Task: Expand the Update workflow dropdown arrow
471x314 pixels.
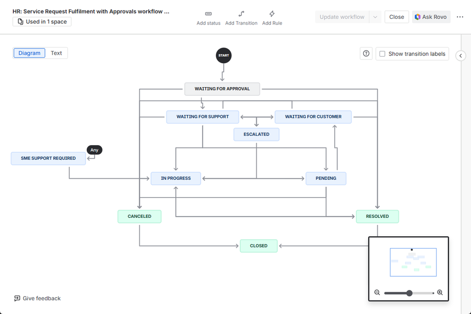Action: tap(375, 17)
